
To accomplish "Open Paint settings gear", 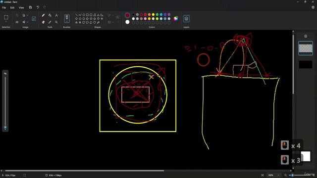I will click(x=313, y=7).
